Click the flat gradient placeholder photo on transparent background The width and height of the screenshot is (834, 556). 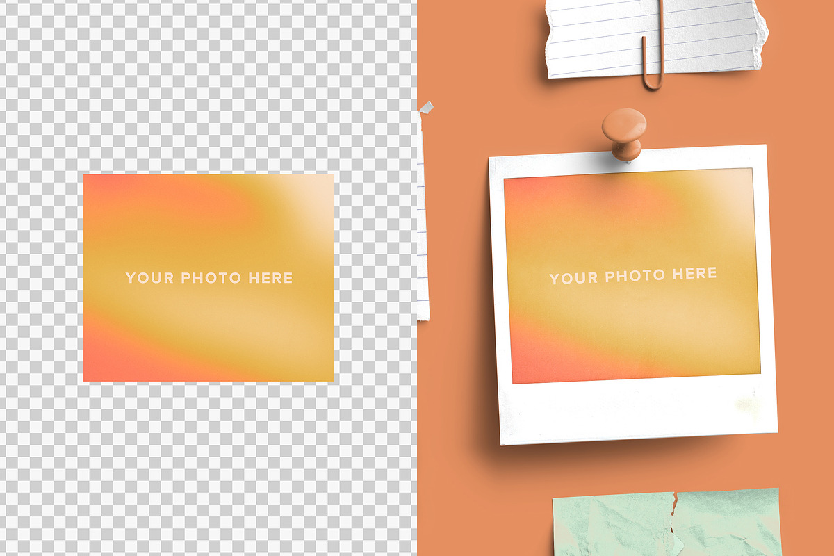tap(208, 277)
